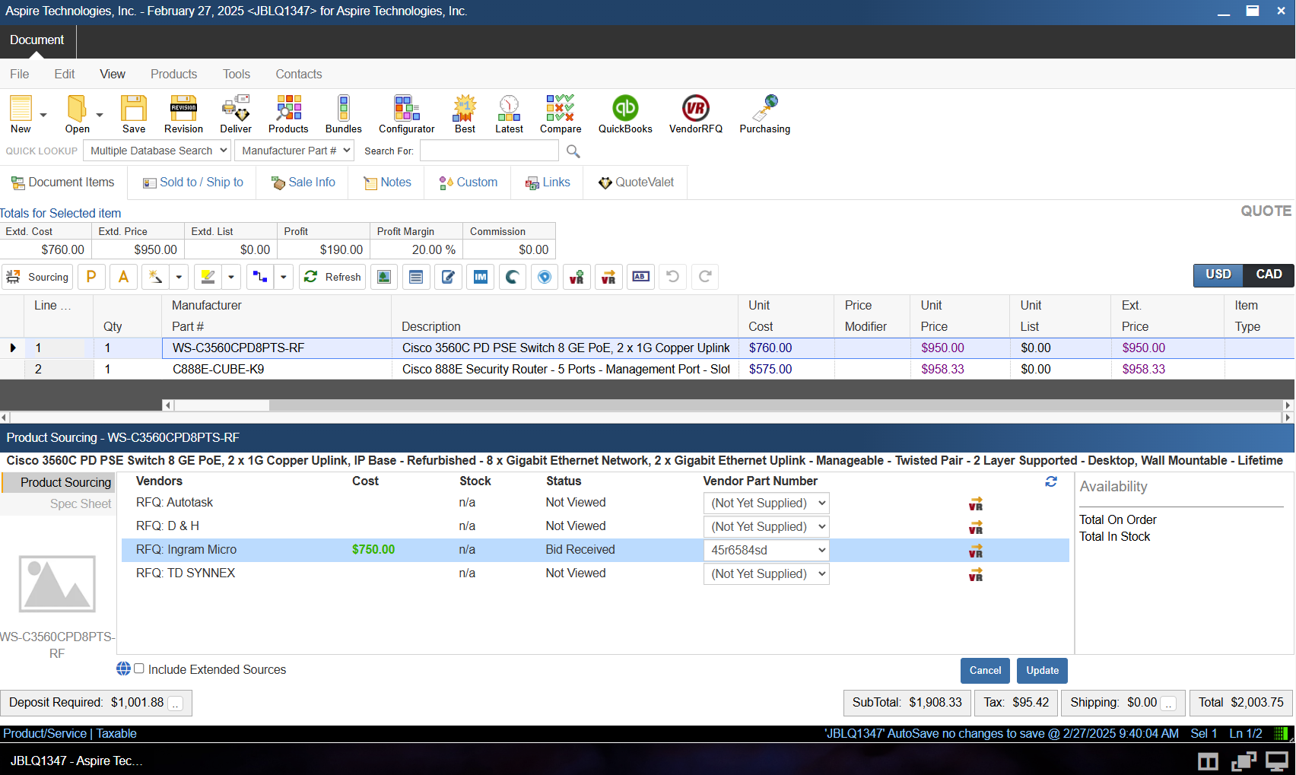This screenshot has height=775, width=1296.
Task: Click the search magnifier icon
Action: (573, 151)
